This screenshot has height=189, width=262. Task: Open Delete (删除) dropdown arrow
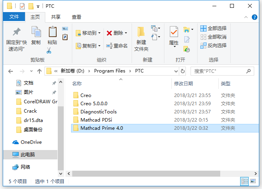click(x=126, y=33)
